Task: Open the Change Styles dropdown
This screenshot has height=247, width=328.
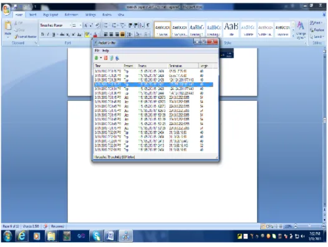Action: point(301,30)
